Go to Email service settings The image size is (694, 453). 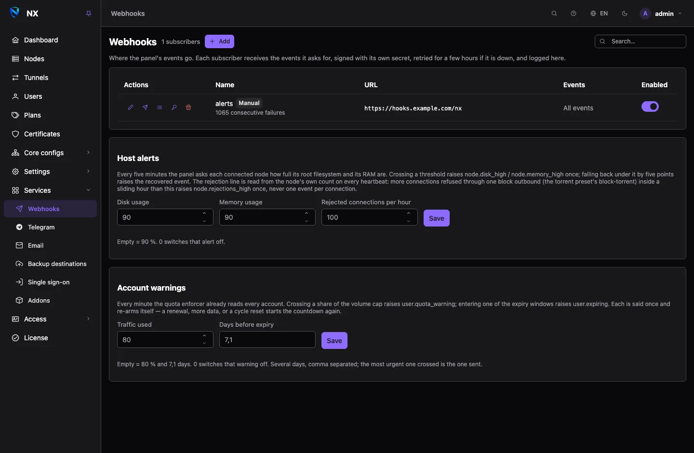coord(51,245)
